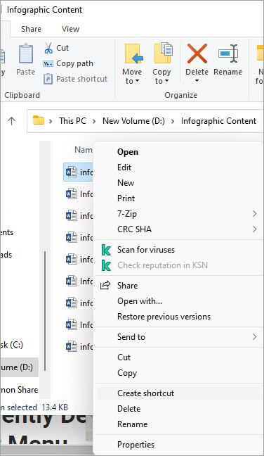264x456 pixels.
Task: Click the Copy path icon
Action: (48, 64)
